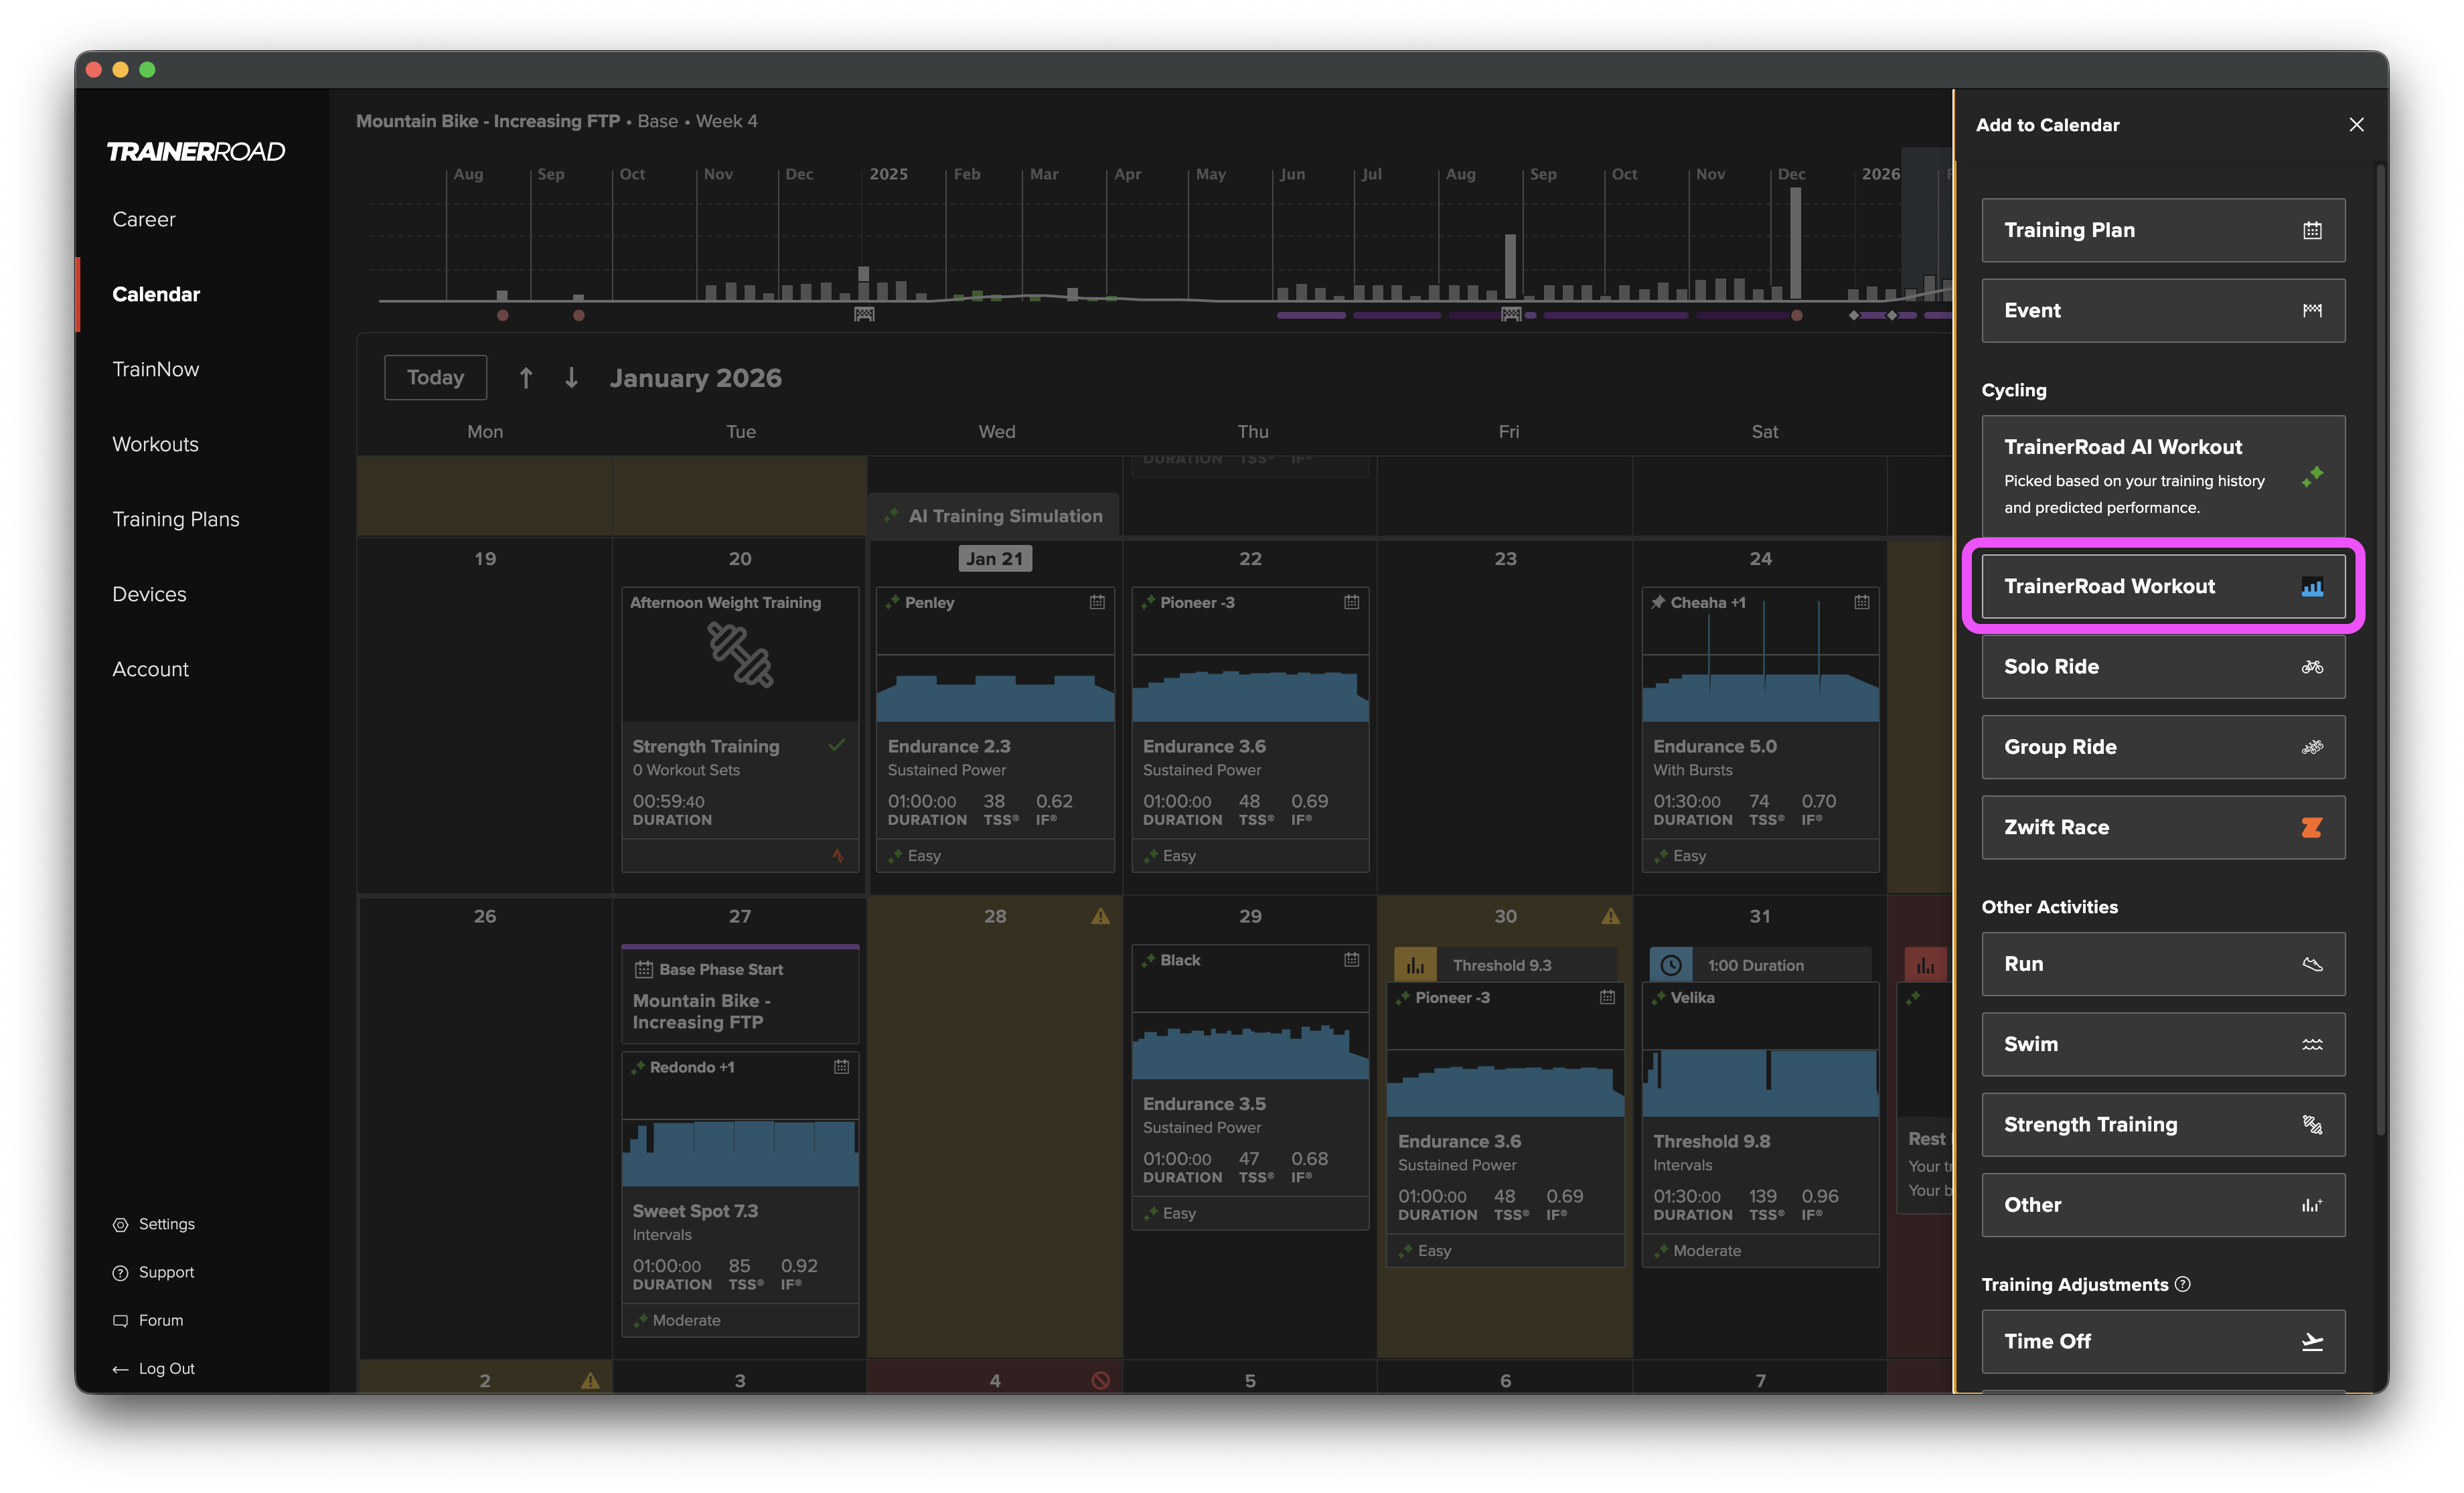Close the Add to Calendar panel
Viewport: 2464px width, 1493px height.
(2356, 125)
